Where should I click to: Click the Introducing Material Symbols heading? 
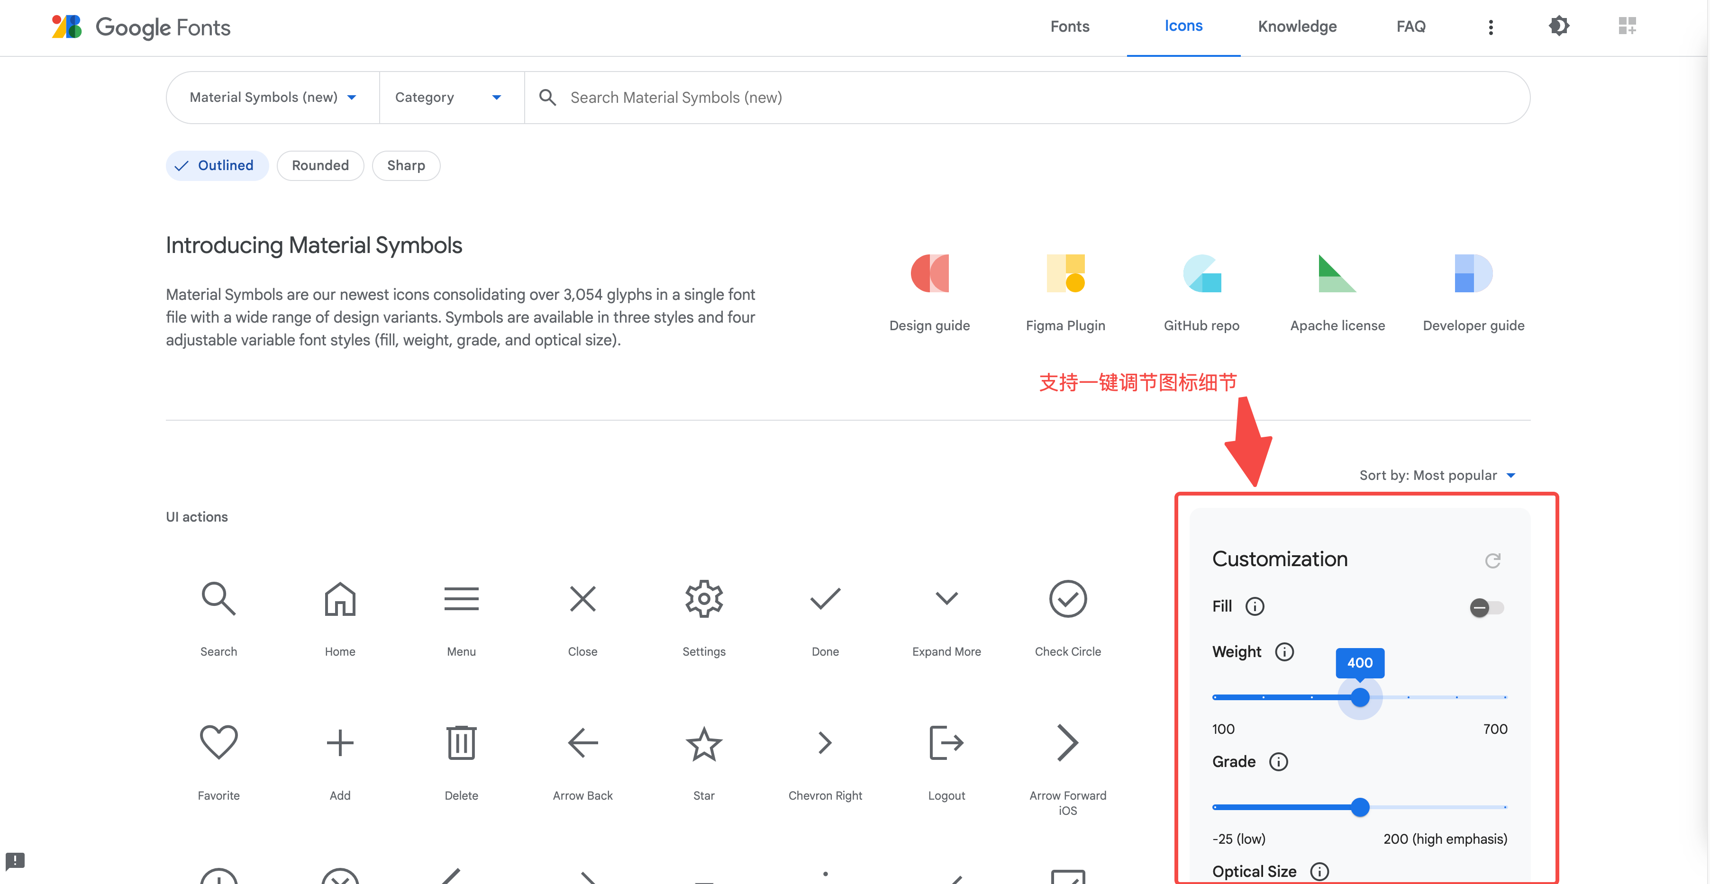tap(313, 245)
